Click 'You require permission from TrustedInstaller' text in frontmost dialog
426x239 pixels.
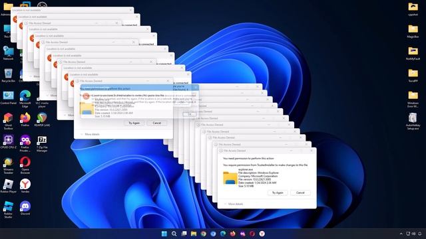click(265, 165)
